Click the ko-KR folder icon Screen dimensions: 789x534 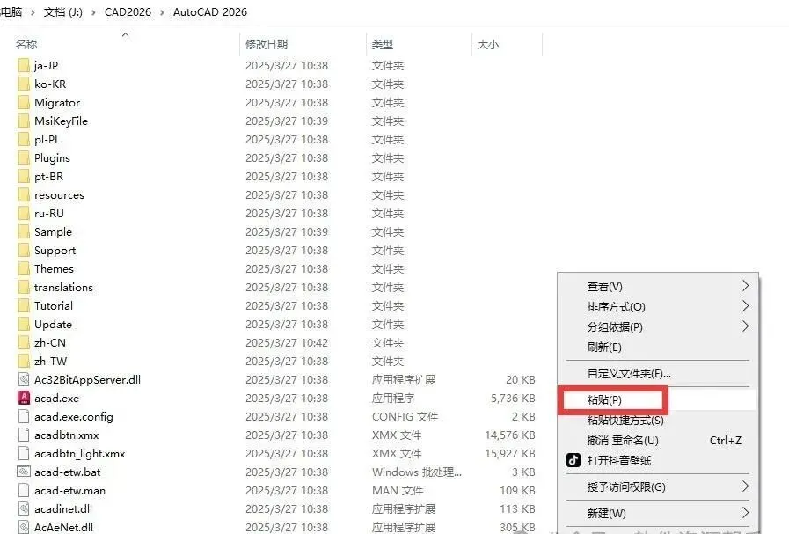pyautogui.click(x=24, y=84)
